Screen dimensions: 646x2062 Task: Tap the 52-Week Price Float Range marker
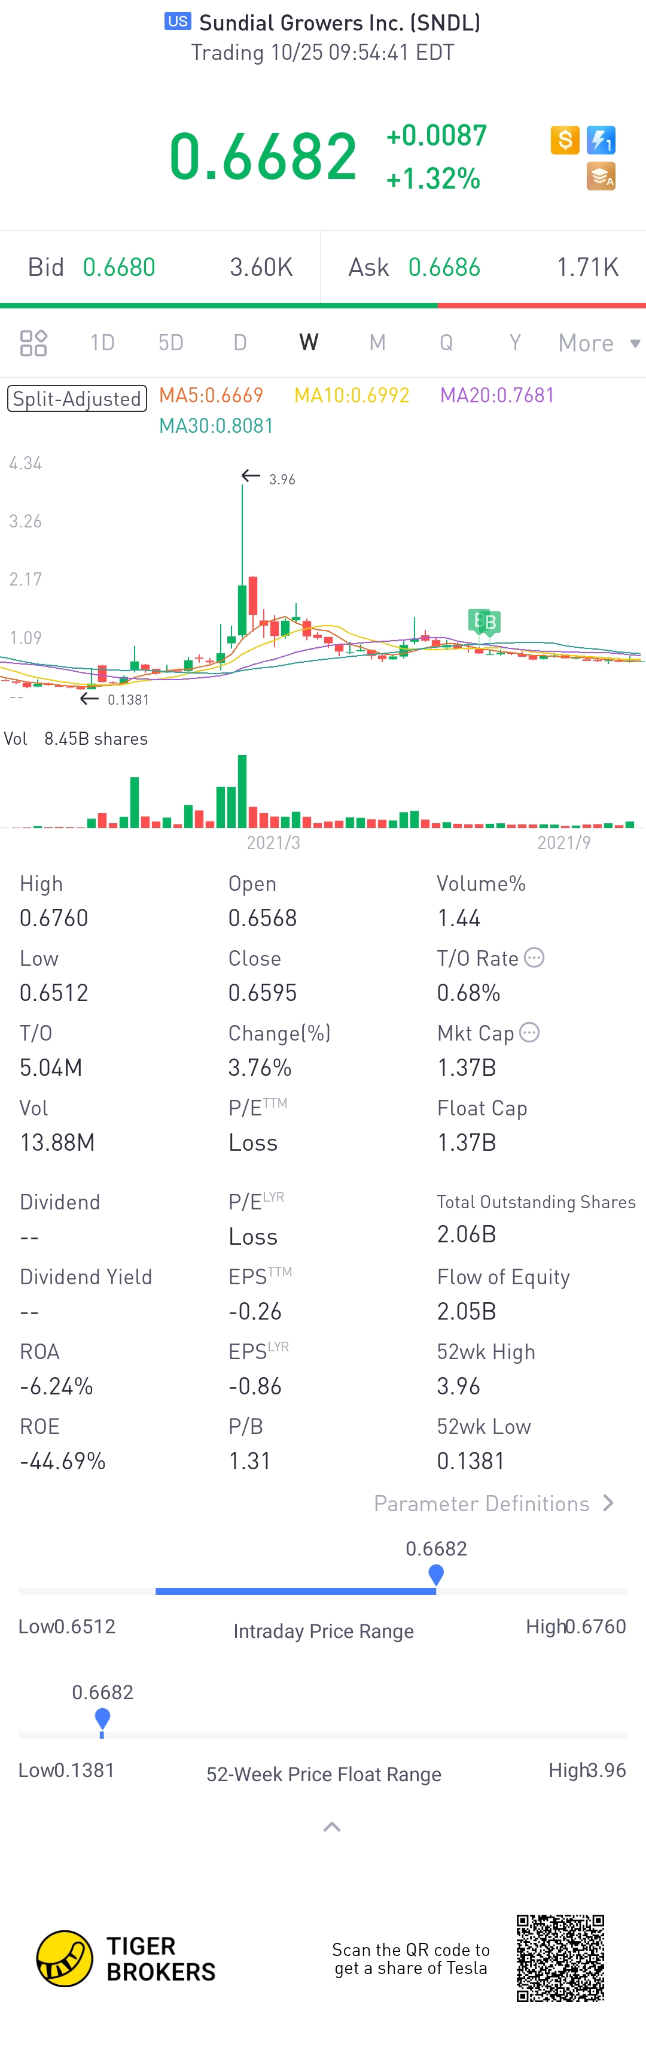[x=102, y=1720]
